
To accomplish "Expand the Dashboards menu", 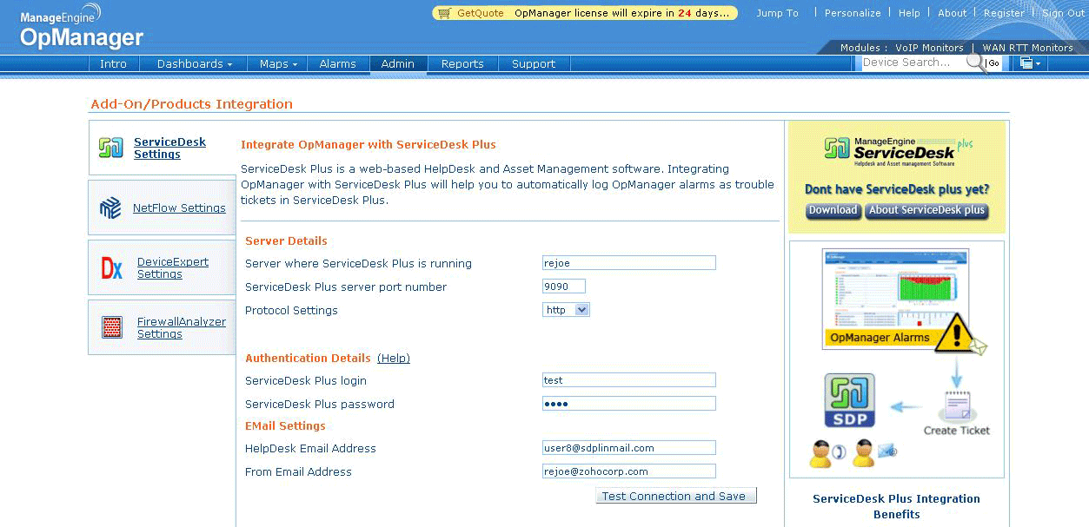I will (195, 63).
